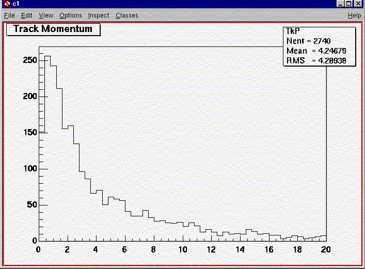Click the x-axis label 20
The height and width of the screenshot is (269, 365).
[325, 249]
